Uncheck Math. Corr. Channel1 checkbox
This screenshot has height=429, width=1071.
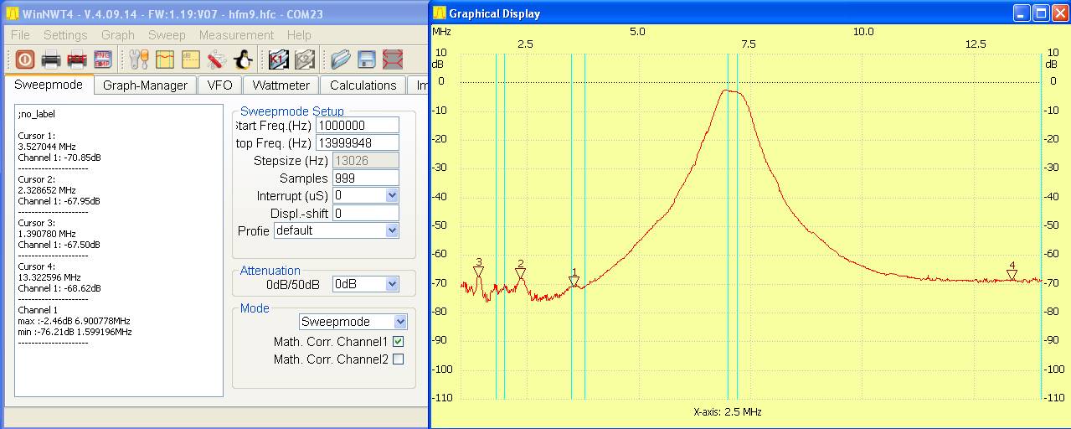[399, 342]
